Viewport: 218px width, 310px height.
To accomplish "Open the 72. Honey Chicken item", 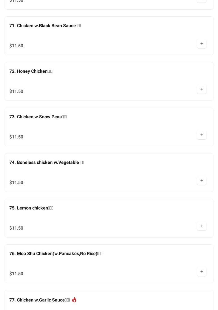I will [x=31, y=71].
